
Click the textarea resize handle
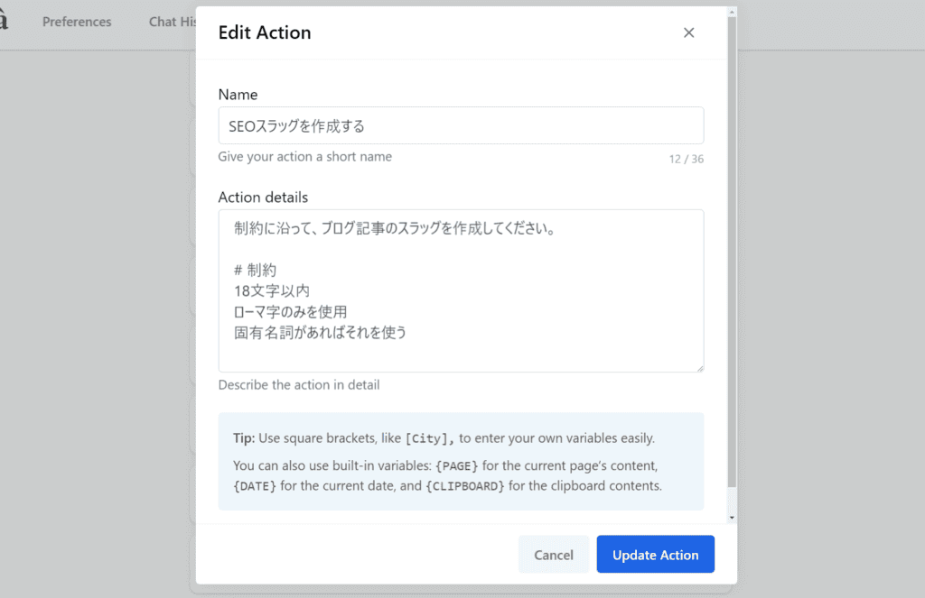[x=700, y=368]
